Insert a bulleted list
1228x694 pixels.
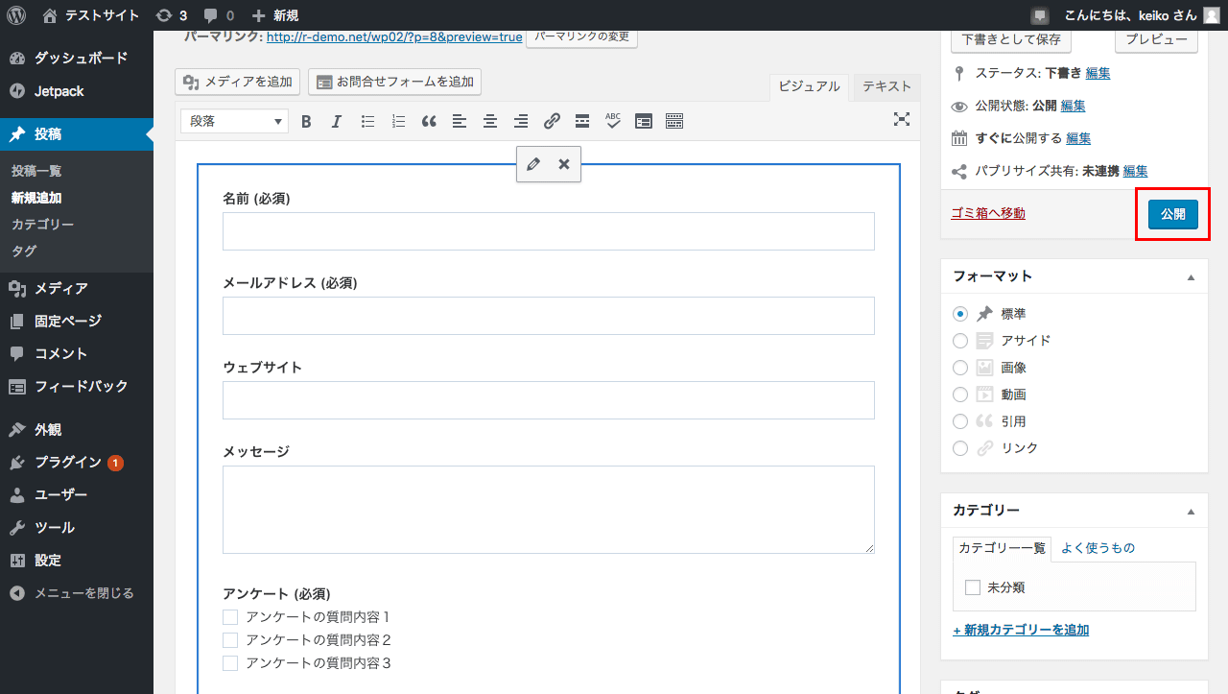[x=367, y=121]
